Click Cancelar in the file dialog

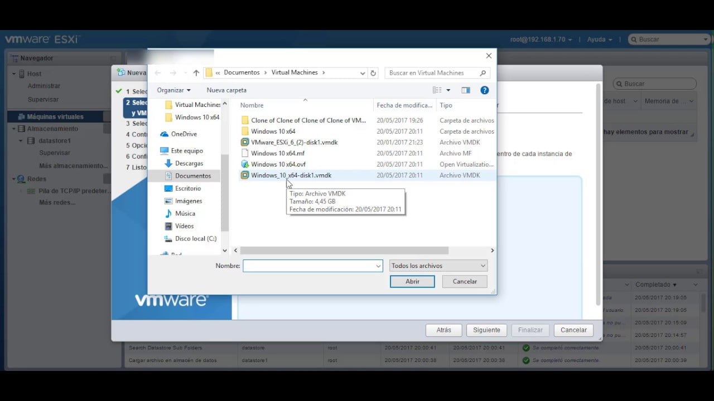465,282
